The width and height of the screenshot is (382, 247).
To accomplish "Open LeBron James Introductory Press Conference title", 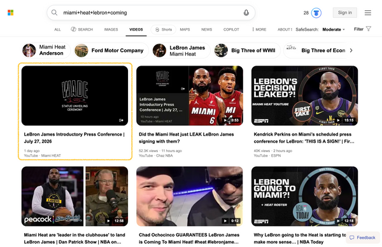I will 74,138.
